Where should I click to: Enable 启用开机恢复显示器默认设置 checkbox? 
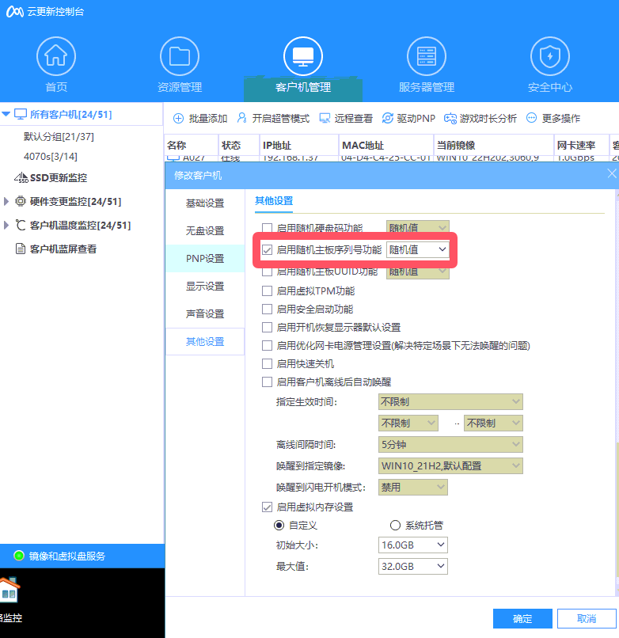(x=267, y=327)
